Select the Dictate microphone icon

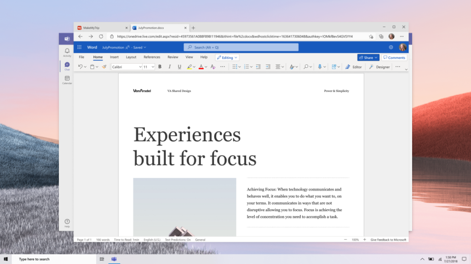click(x=320, y=66)
